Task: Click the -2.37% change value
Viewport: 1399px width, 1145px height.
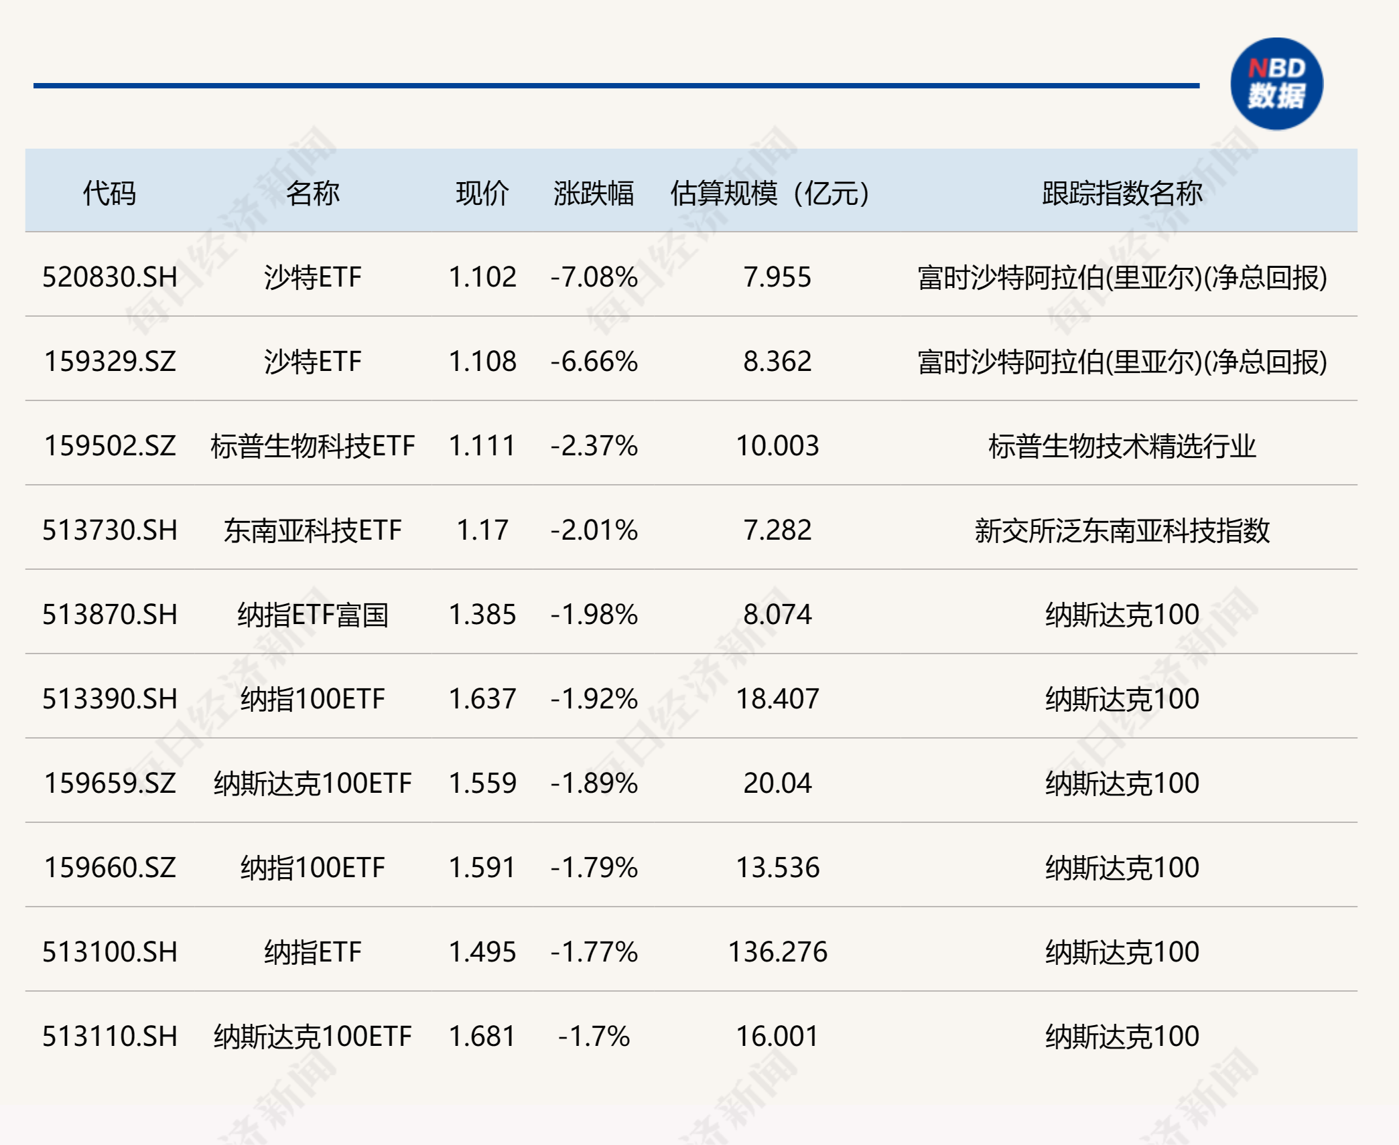Action: (594, 446)
